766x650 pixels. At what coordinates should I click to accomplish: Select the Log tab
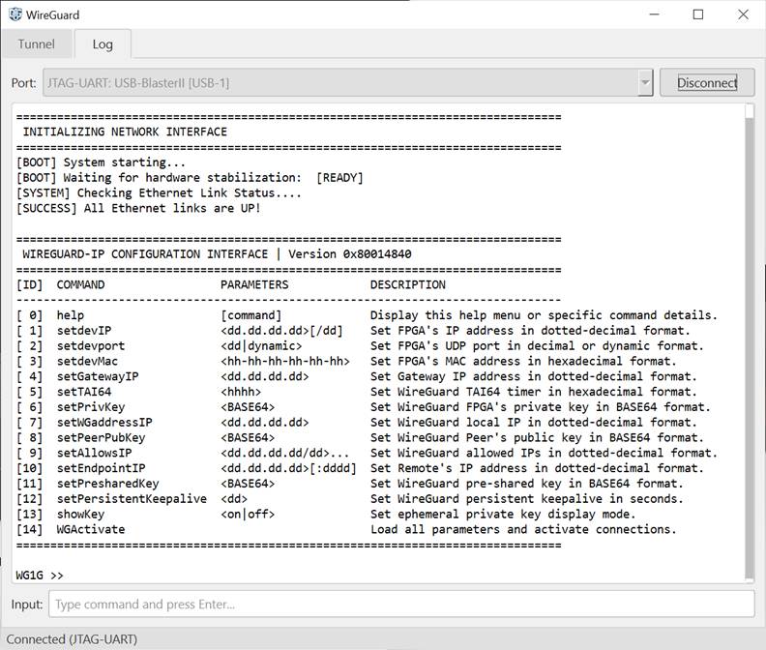coord(103,44)
